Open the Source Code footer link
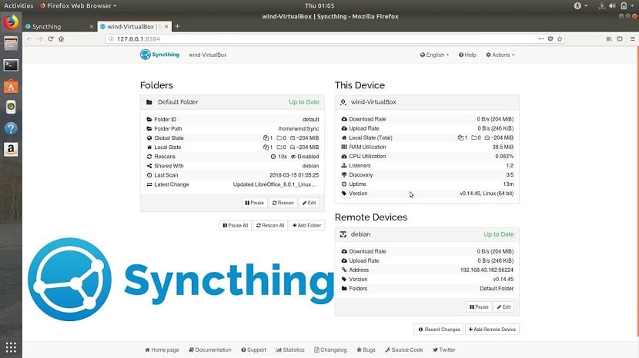This screenshot has width=639, height=358. tap(404, 350)
